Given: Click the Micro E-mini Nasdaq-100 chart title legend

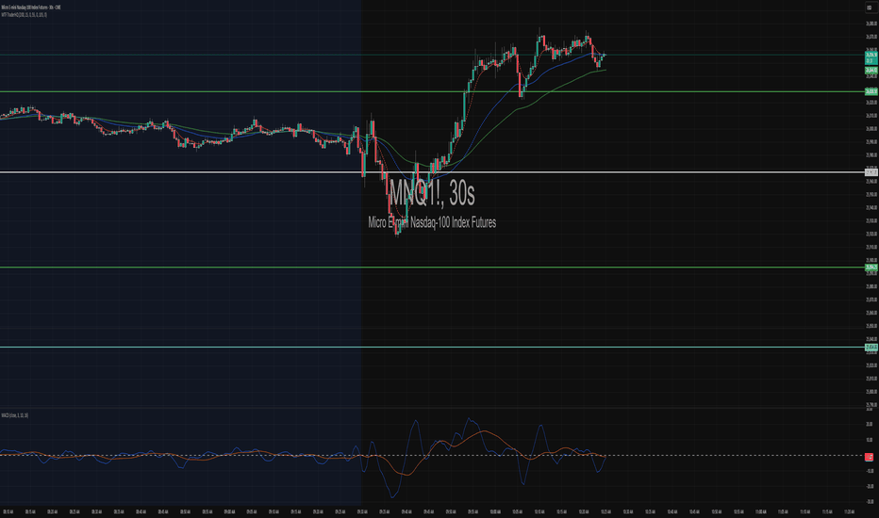Looking at the screenshot, I should pyautogui.click(x=31, y=8).
